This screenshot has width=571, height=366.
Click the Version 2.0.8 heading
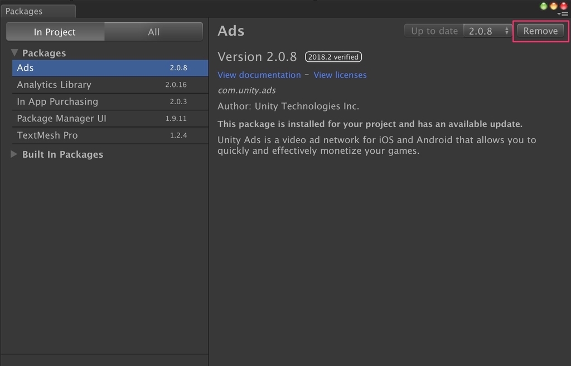click(x=257, y=57)
